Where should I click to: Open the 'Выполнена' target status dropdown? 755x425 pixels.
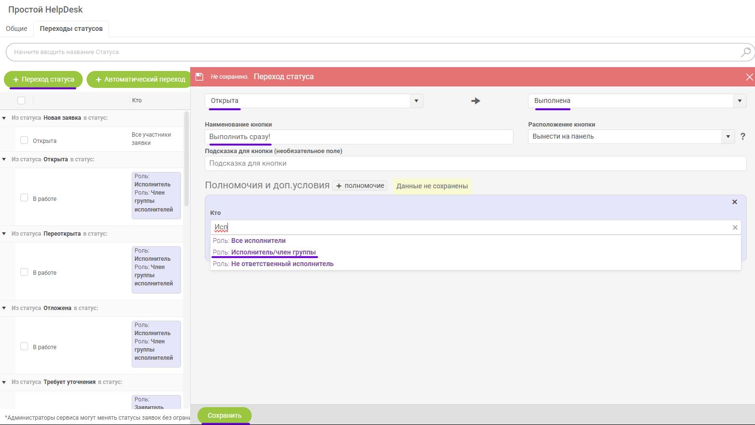tap(739, 101)
